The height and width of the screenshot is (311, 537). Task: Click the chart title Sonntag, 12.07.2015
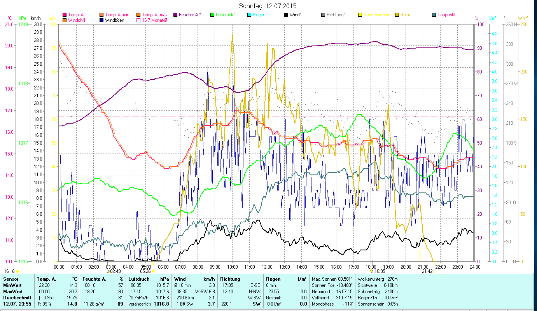269,6
